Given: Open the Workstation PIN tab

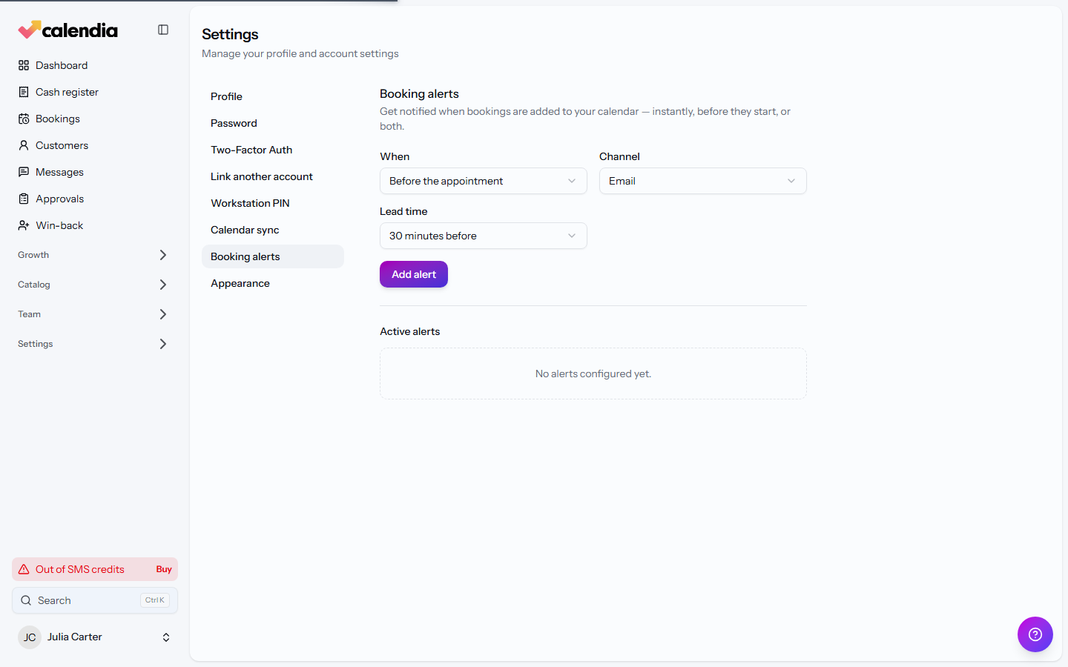Looking at the screenshot, I should pyautogui.click(x=273, y=203).
